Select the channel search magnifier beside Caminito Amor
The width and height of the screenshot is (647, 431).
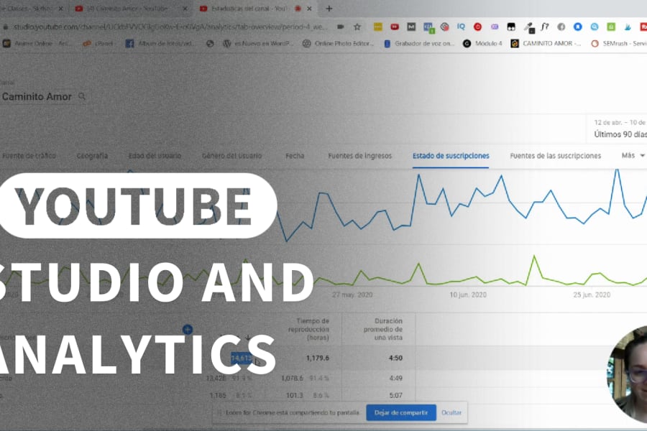tap(81, 96)
